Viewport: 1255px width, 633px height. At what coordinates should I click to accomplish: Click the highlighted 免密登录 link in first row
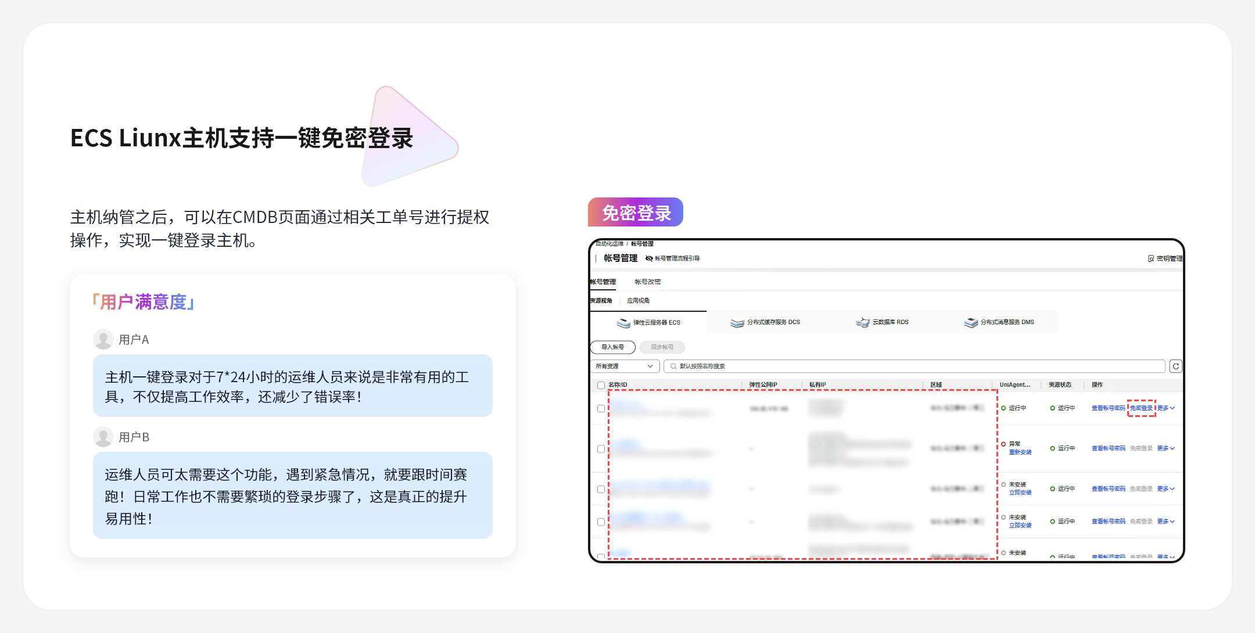pyautogui.click(x=1141, y=408)
